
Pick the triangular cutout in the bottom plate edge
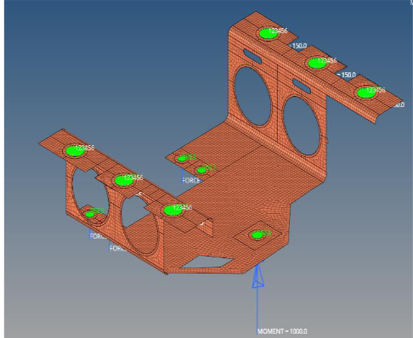tap(206, 262)
